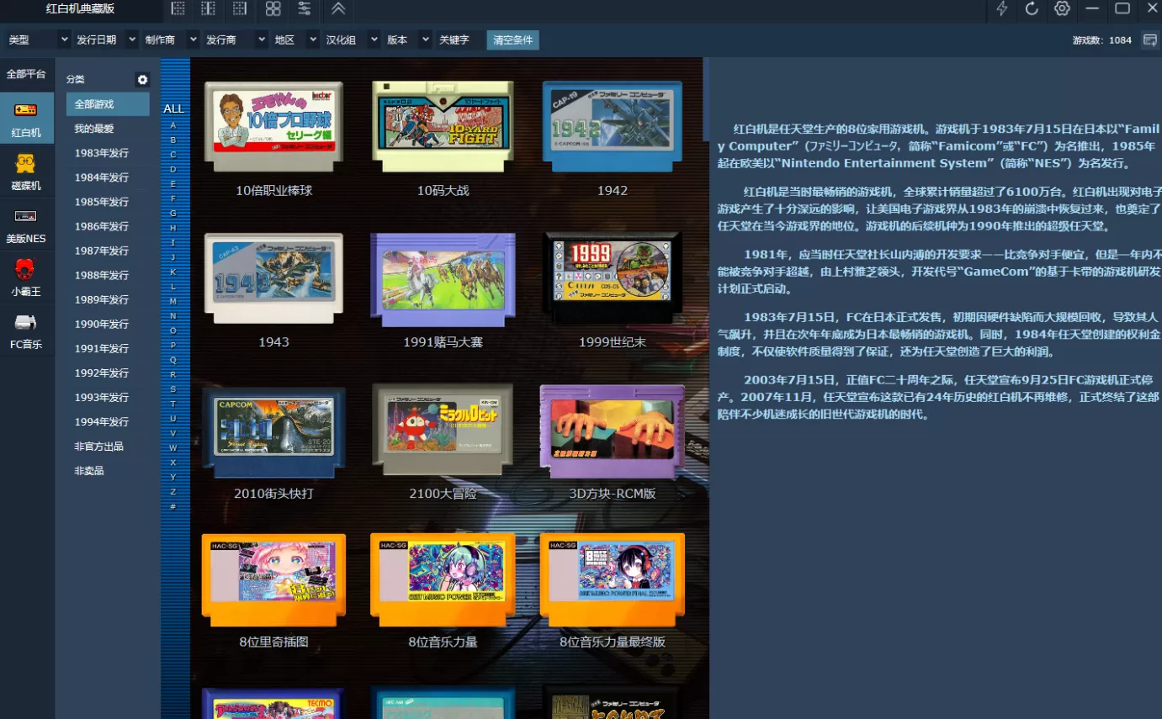1162x719 pixels.
Task: Select the 小霸王 platform icon
Action: [26, 278]
